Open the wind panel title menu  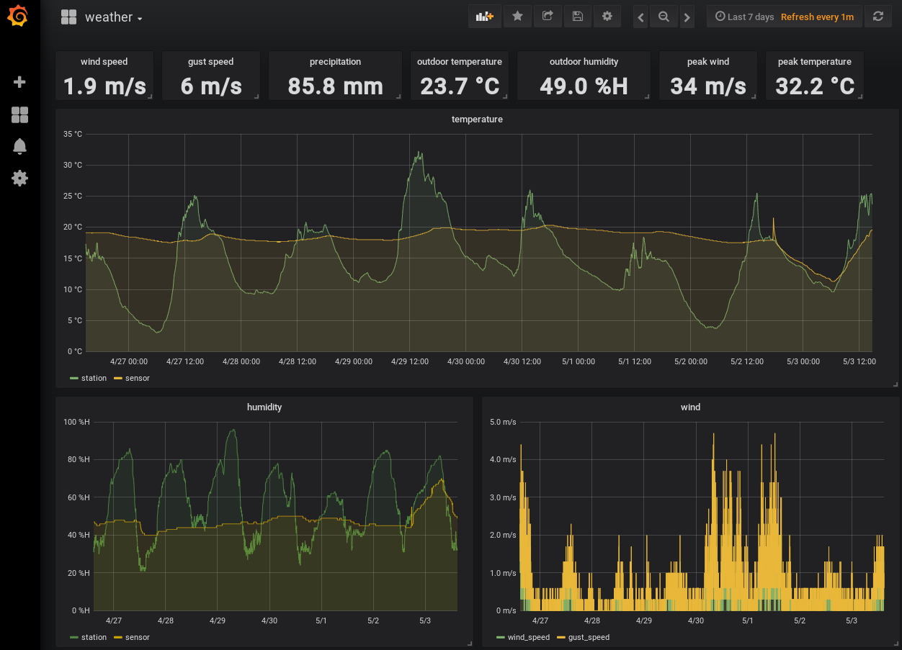pos(690,407)
